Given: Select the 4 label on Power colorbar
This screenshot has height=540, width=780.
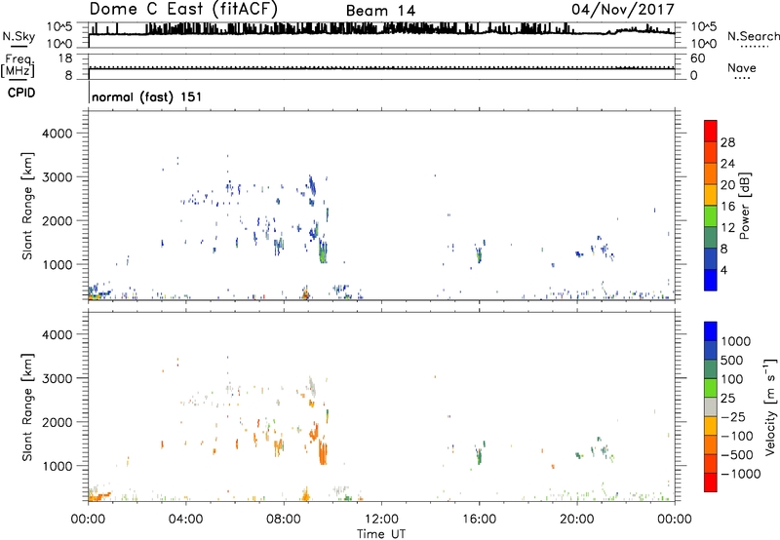Looking at the screenshot, I should (x=723, y=270).
